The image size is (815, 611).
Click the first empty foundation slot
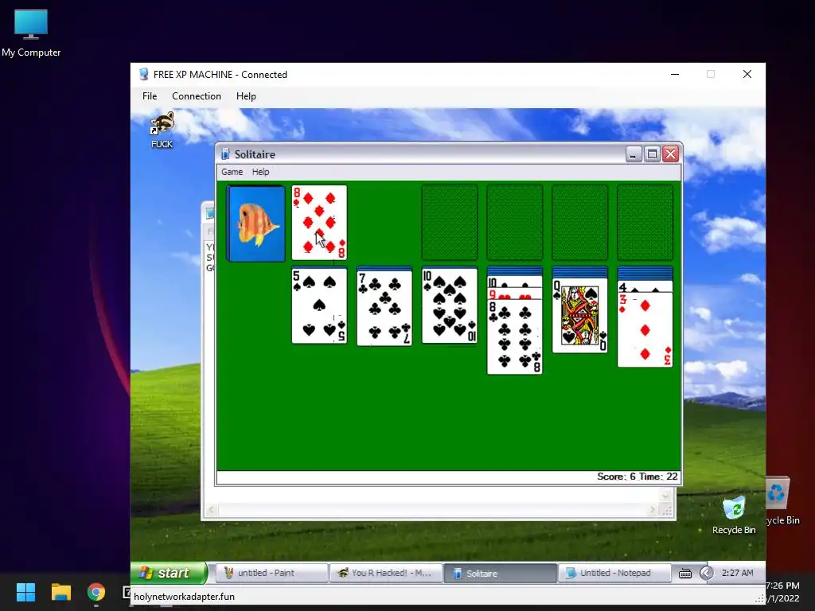pos(450,223)
